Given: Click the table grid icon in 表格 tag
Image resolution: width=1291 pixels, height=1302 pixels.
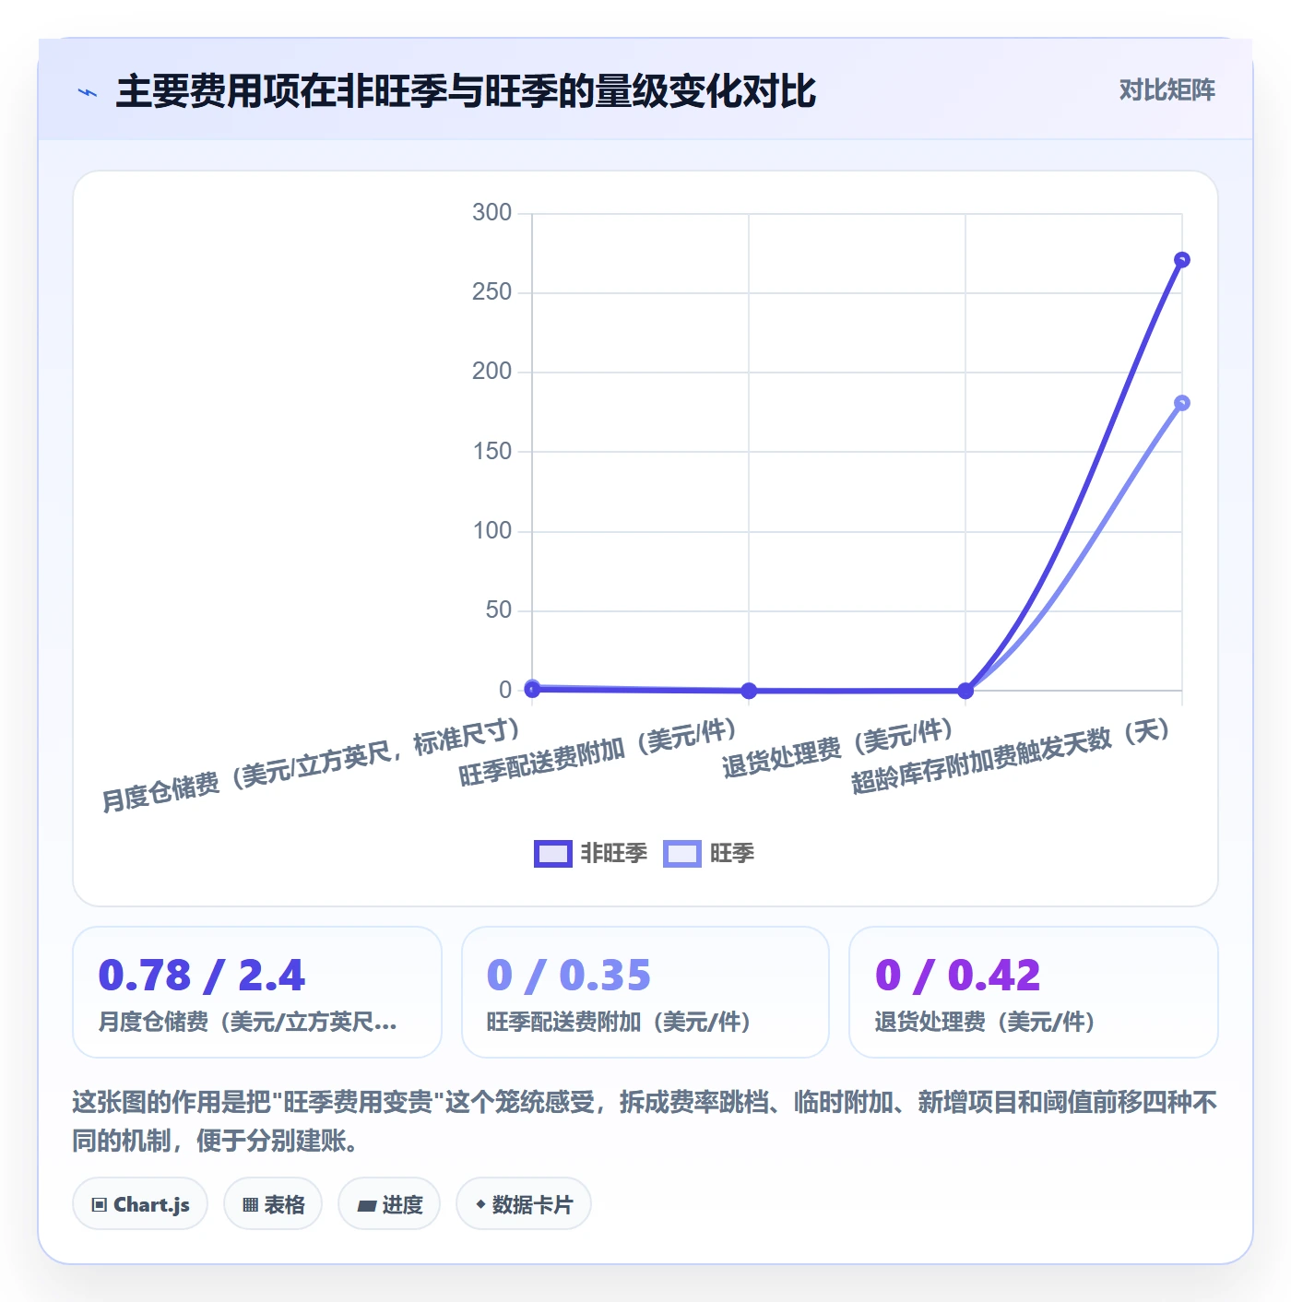Looking at the screenshot, I should [250, 1204].
